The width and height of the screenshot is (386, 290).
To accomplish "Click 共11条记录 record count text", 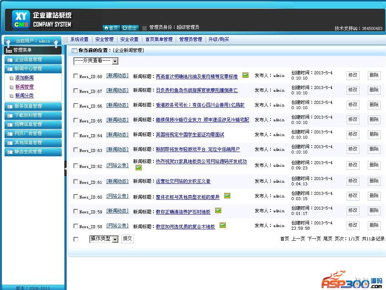I will (x=373, y=239).
